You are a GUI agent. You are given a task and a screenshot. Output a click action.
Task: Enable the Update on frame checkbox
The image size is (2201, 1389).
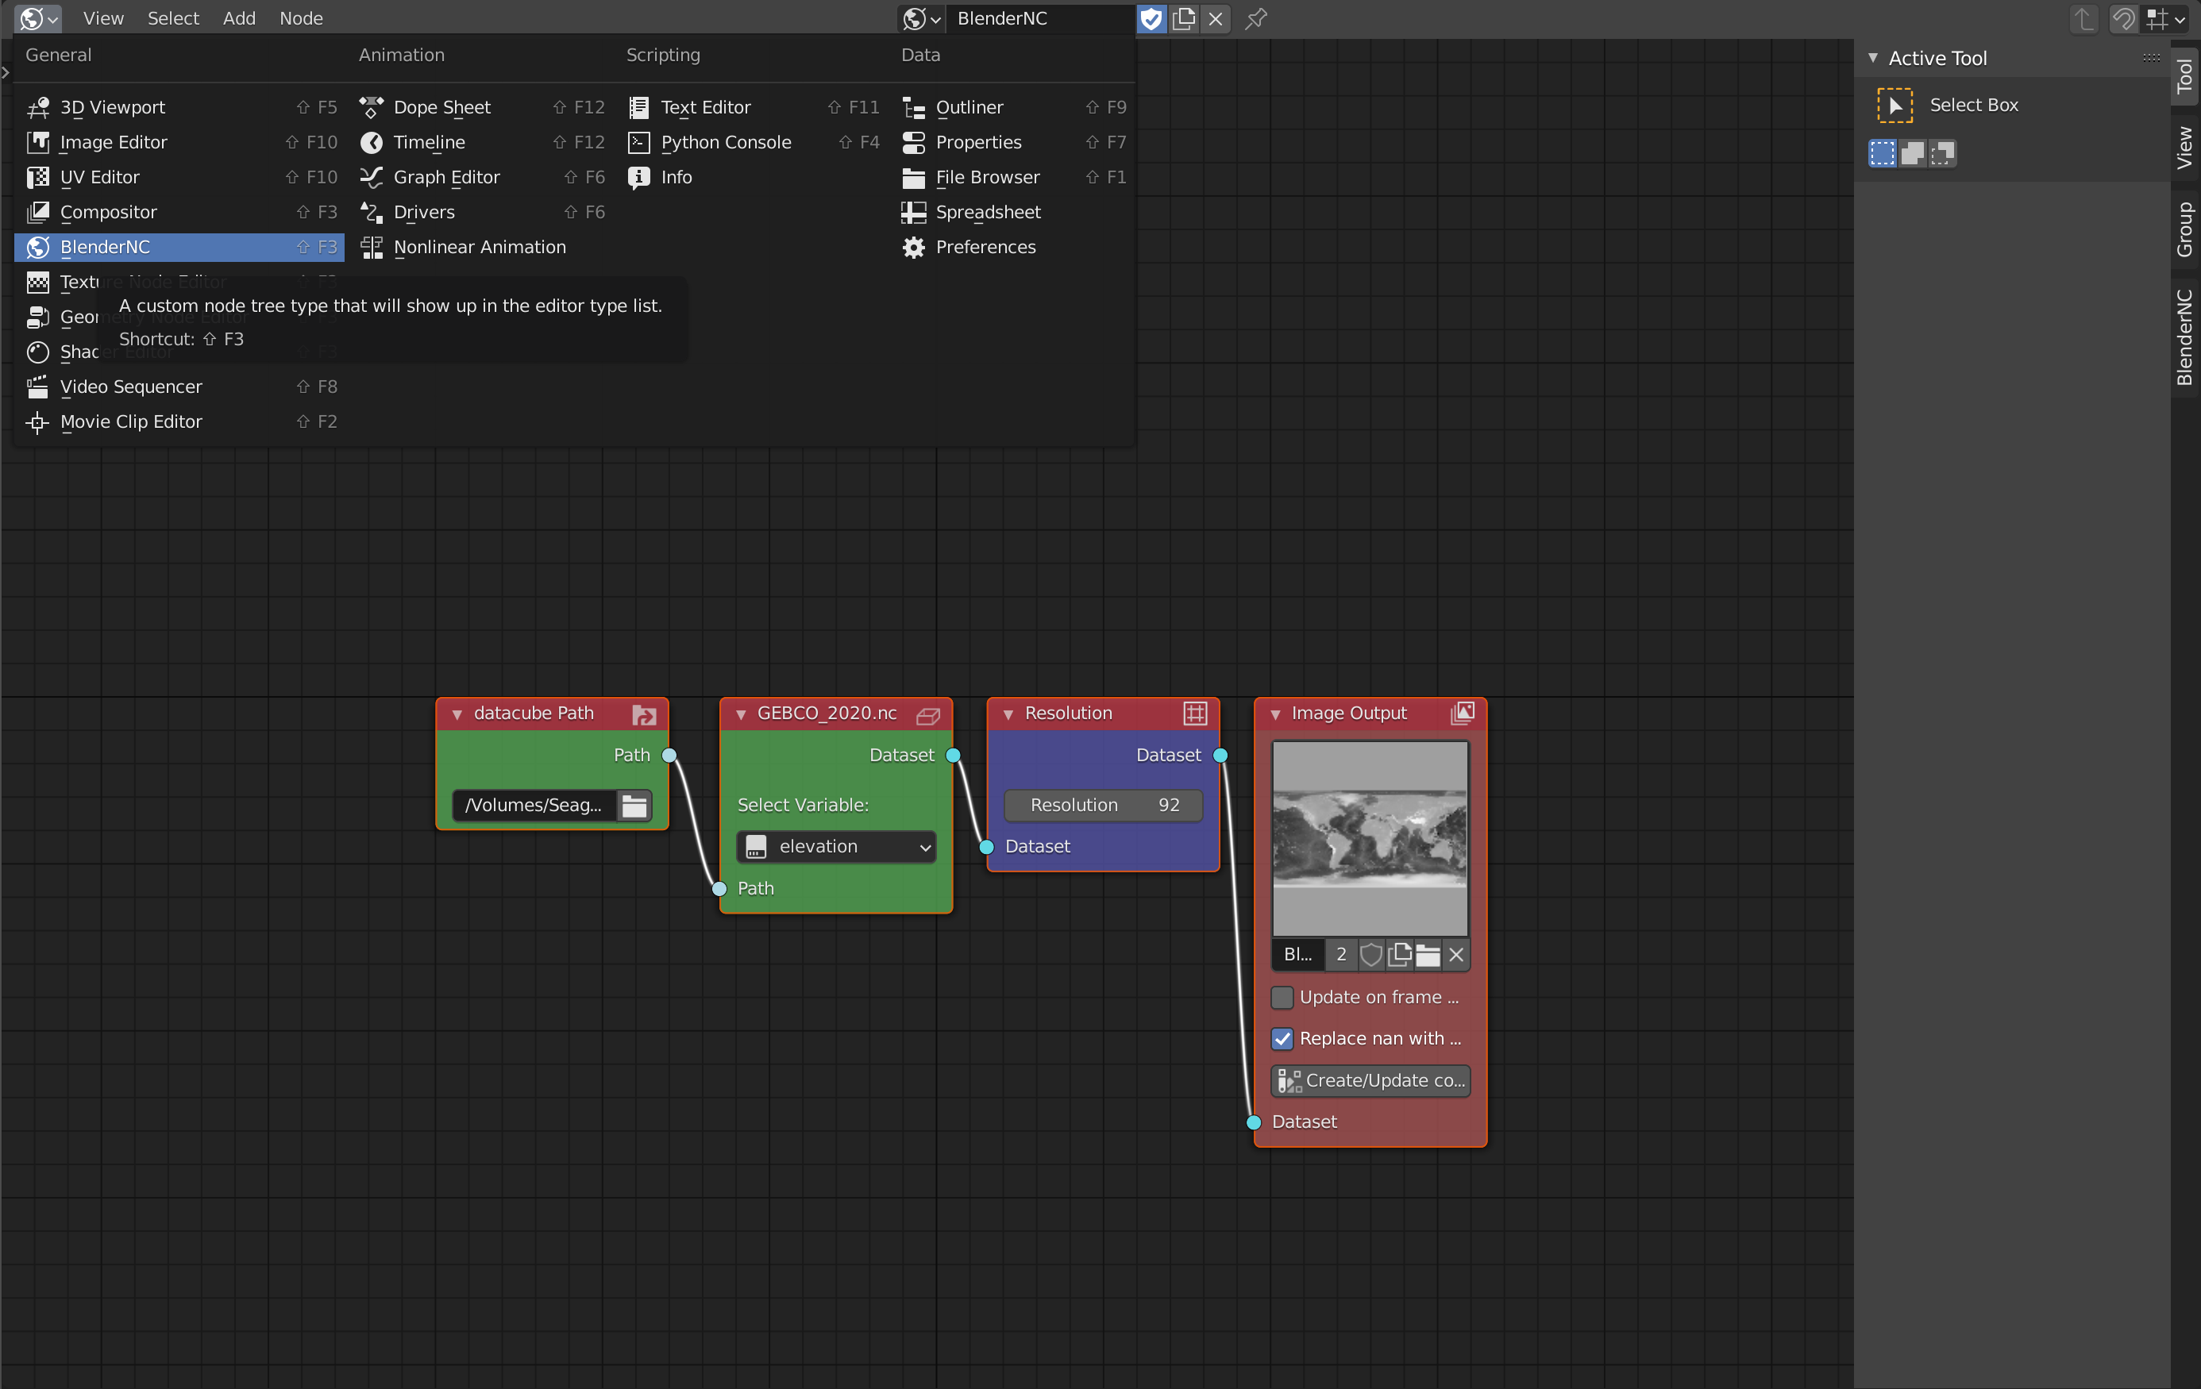[x=1282, y=998]
